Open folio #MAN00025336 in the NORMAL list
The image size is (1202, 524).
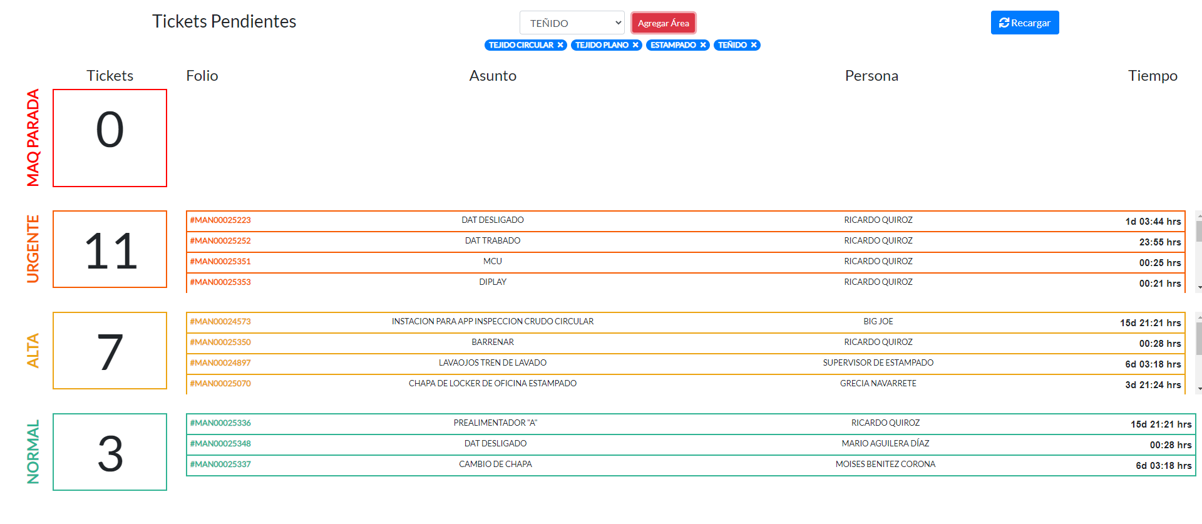(x=220, y=423)
